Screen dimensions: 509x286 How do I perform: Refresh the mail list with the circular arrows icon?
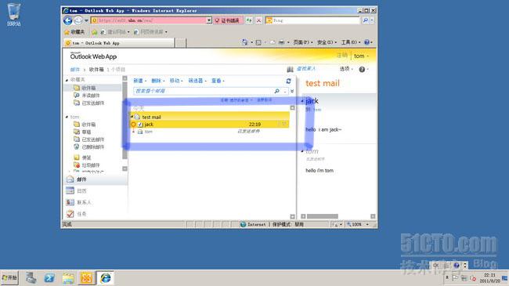click(x=288, y=81)
